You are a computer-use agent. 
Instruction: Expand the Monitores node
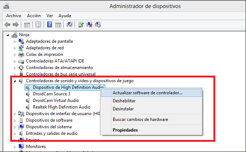point(15,147)
